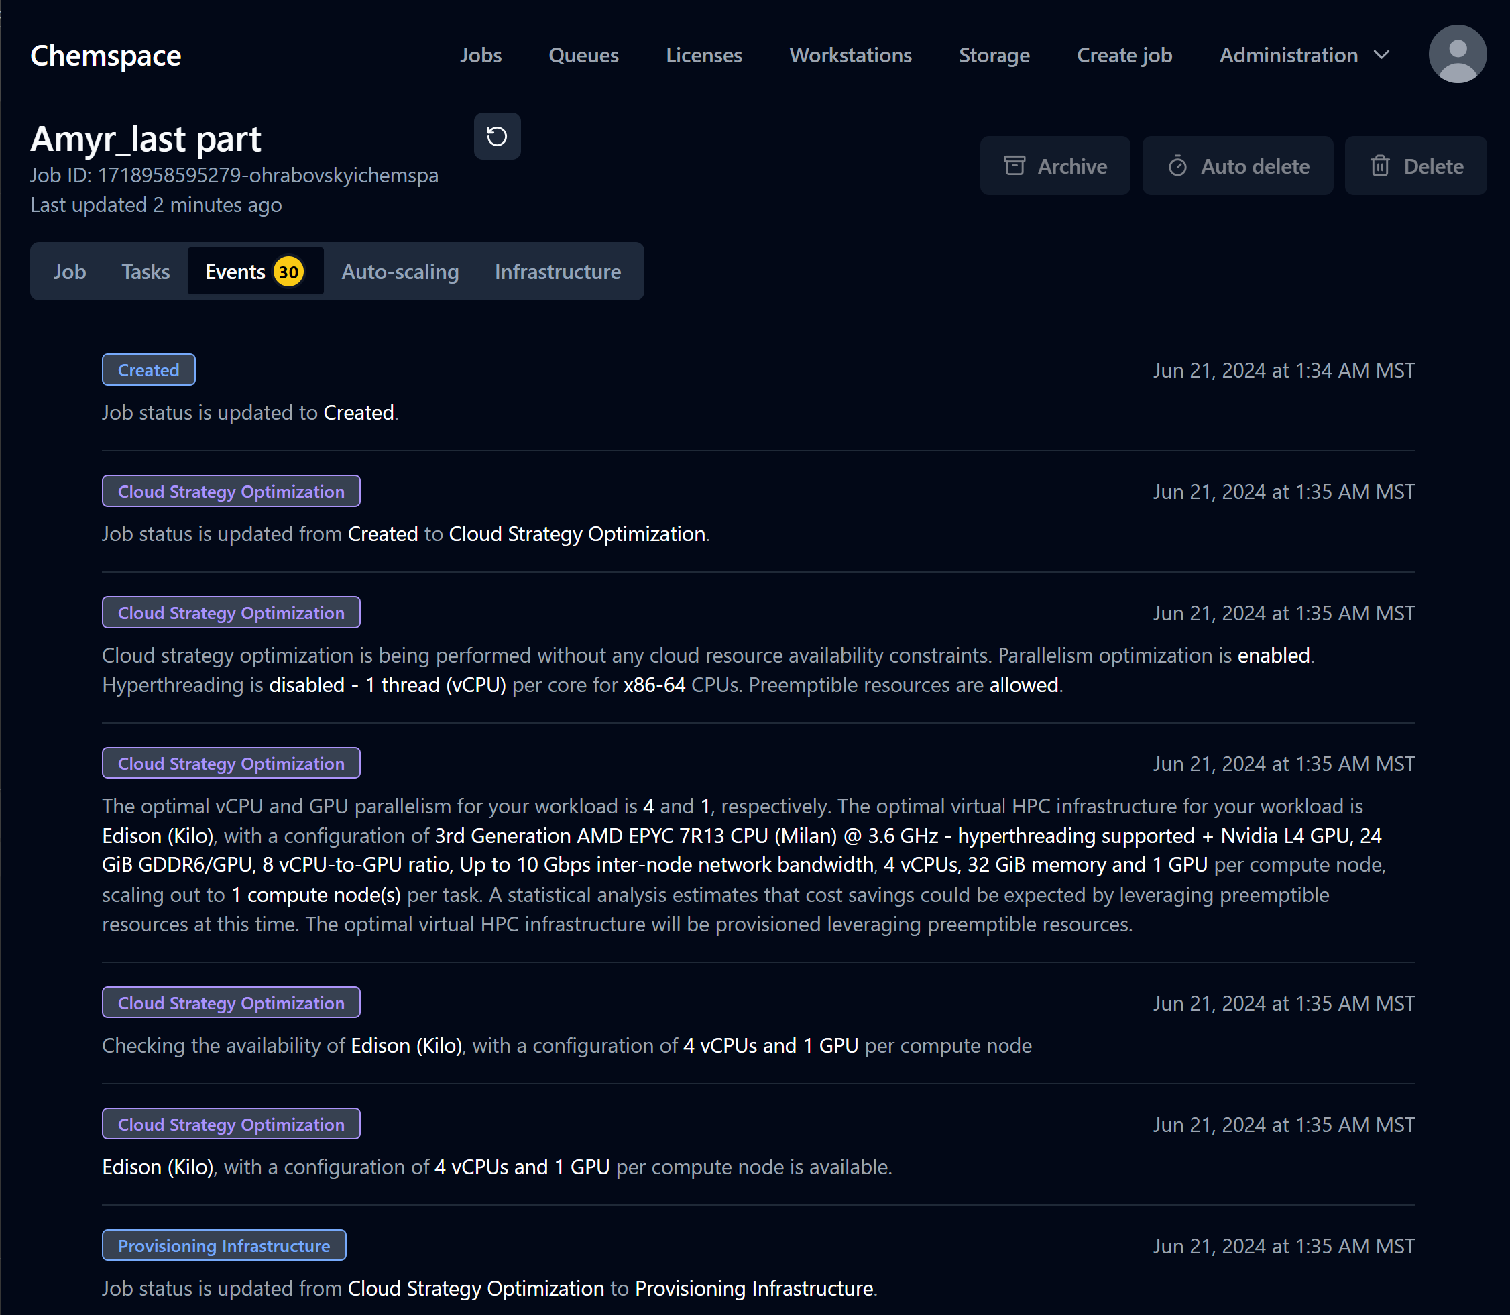Open the Storage page
The image size is (1510, 1315).
click(994, 55)
